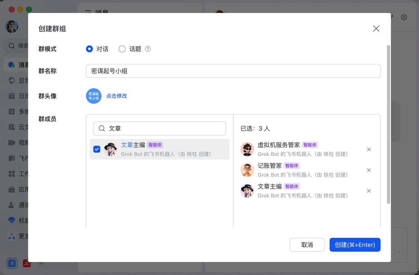Click the plus icon at sidebar bottom
This screenshot has height=275, width=419.
point(41,263)
